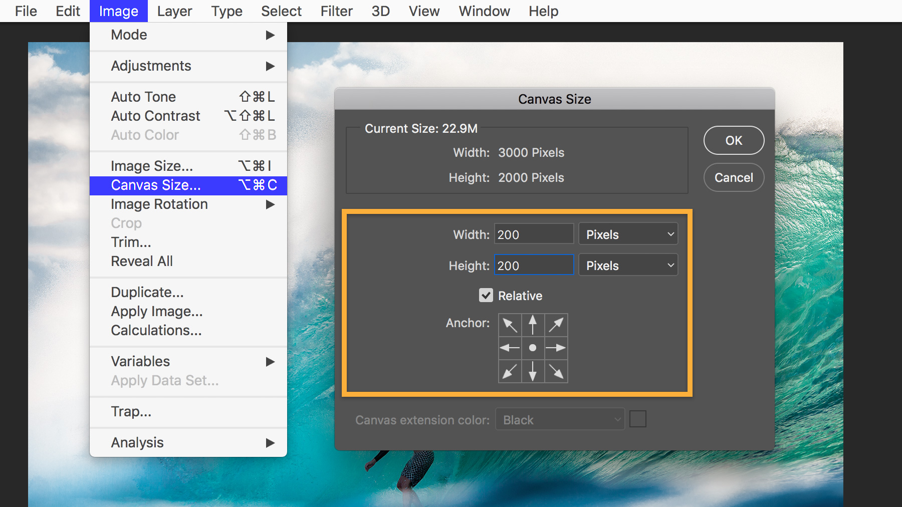Open the Filter menu
This screenshot has height=507, width=902.
tap(336, 11)
